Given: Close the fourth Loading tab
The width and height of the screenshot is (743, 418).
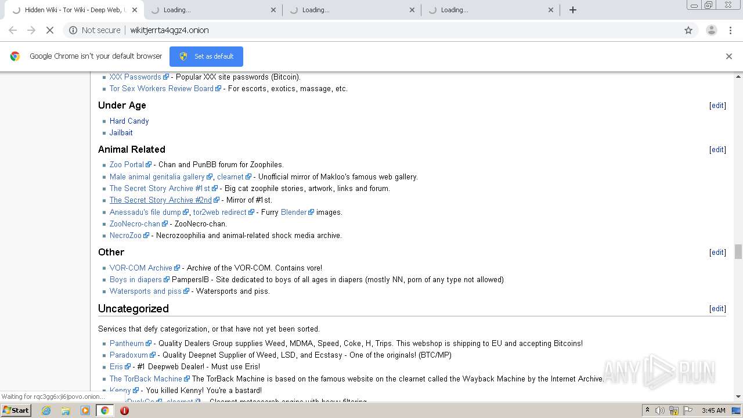Looking at the screenshot, I should click(551, 10).
